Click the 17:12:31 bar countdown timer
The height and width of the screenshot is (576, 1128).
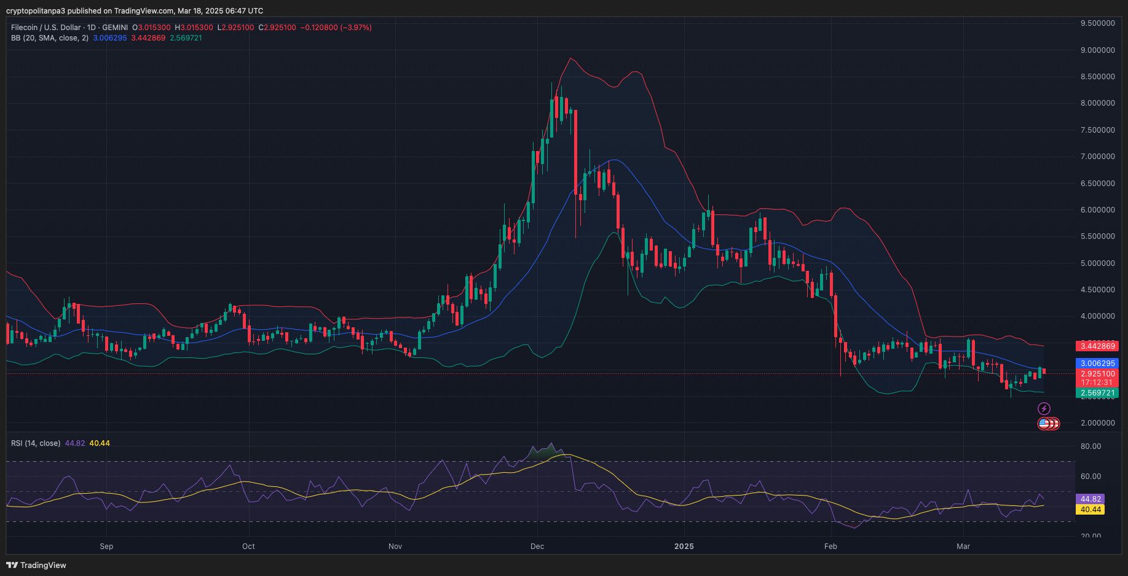[x=1097, y=383]
